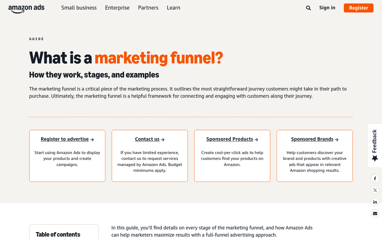Open the Small business menu
The height and width of the screenshot is (239, 382).
[x=79, y=8]
